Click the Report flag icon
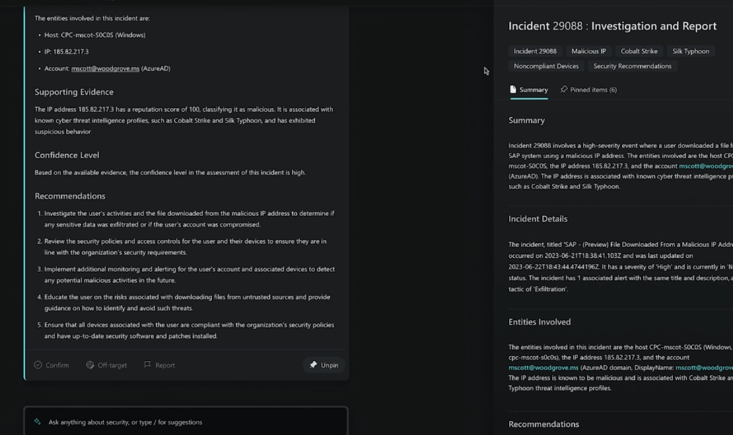The width and height of the screenshot is (733, 435). point(147,364)
